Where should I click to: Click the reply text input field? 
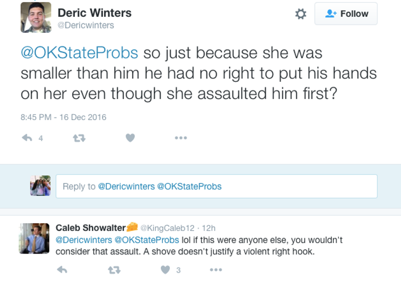pos(216,187)
